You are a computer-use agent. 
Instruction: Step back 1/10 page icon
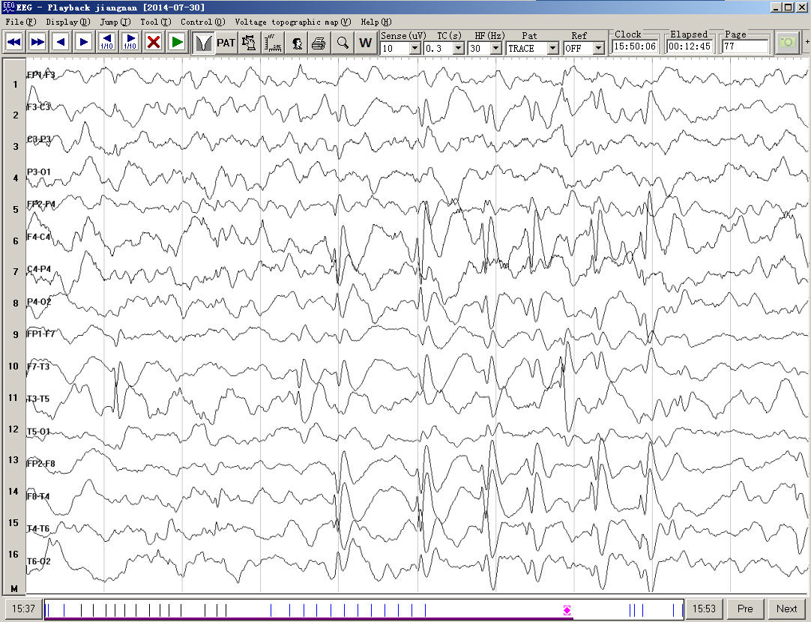click(x=106, y=42)
